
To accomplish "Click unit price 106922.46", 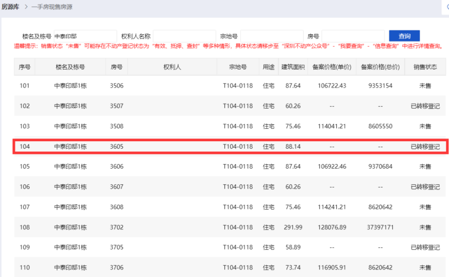I will click(x=332, y=166).
